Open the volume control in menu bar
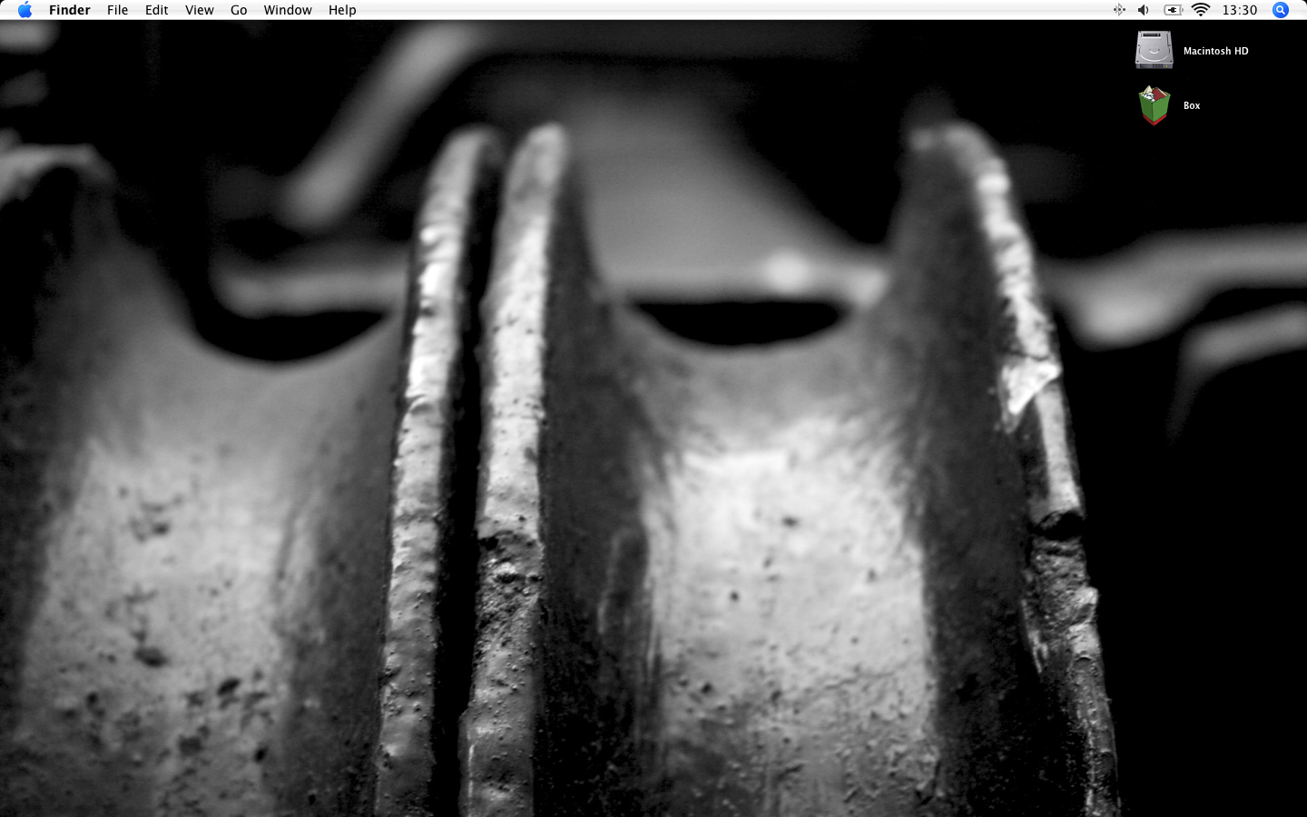 pos(1144,10)
